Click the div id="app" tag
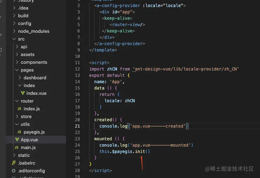Screen dimensions: 260x178 117,12
